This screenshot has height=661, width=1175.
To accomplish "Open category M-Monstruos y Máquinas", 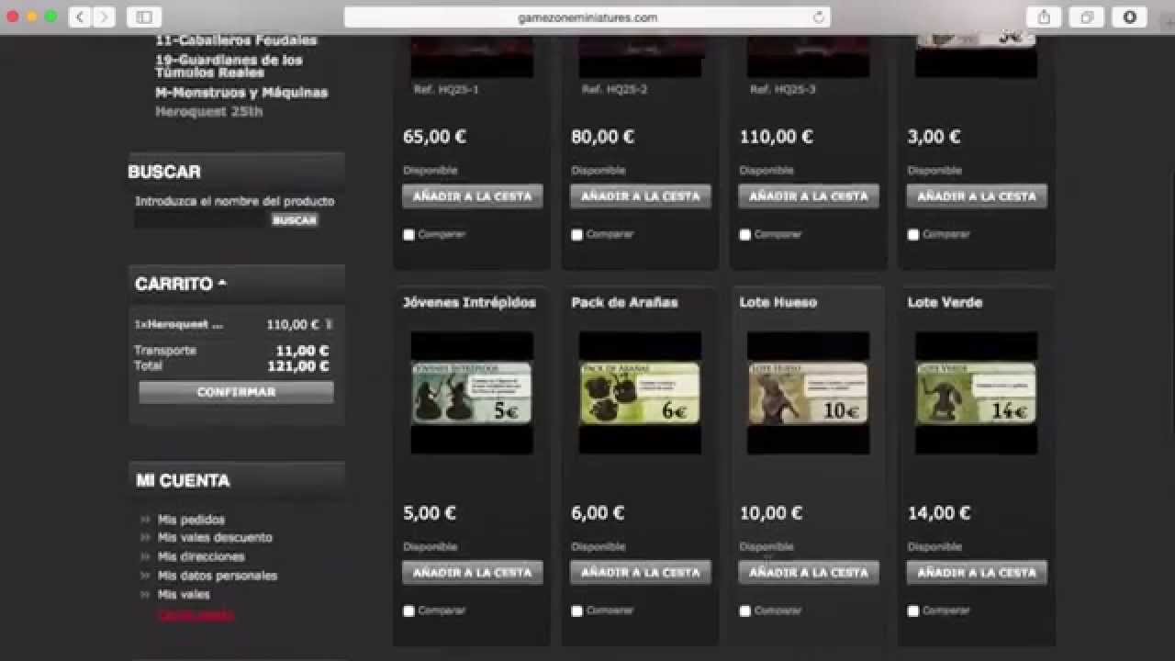I will coord(241,93).
